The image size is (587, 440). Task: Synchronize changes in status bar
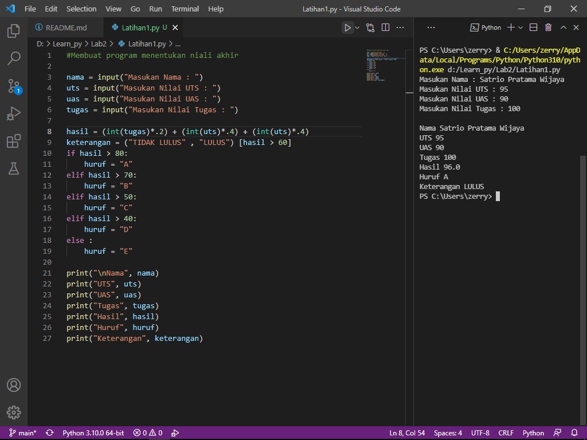point(49,433)
